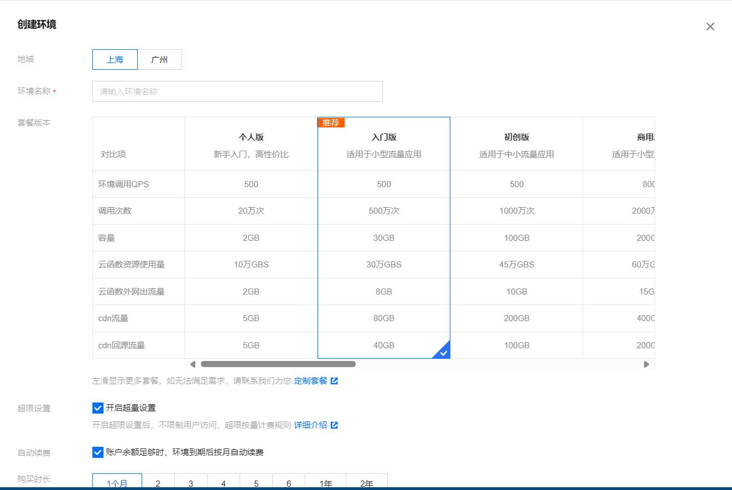Close the 创建环境 dialog with X icon
This screenshot has width=732, height=490.
pos(710,27)
